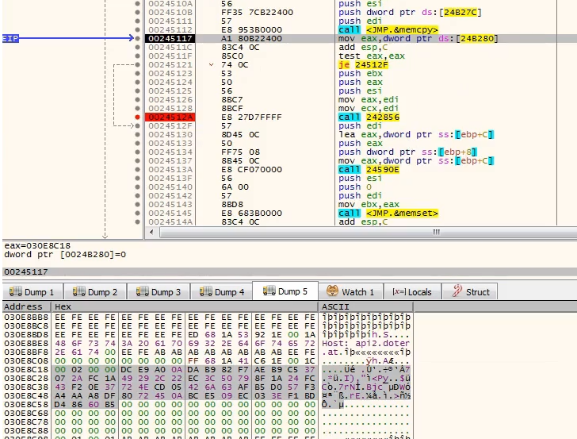Open the Watch 1 tab dog icon

click(332, 292)
